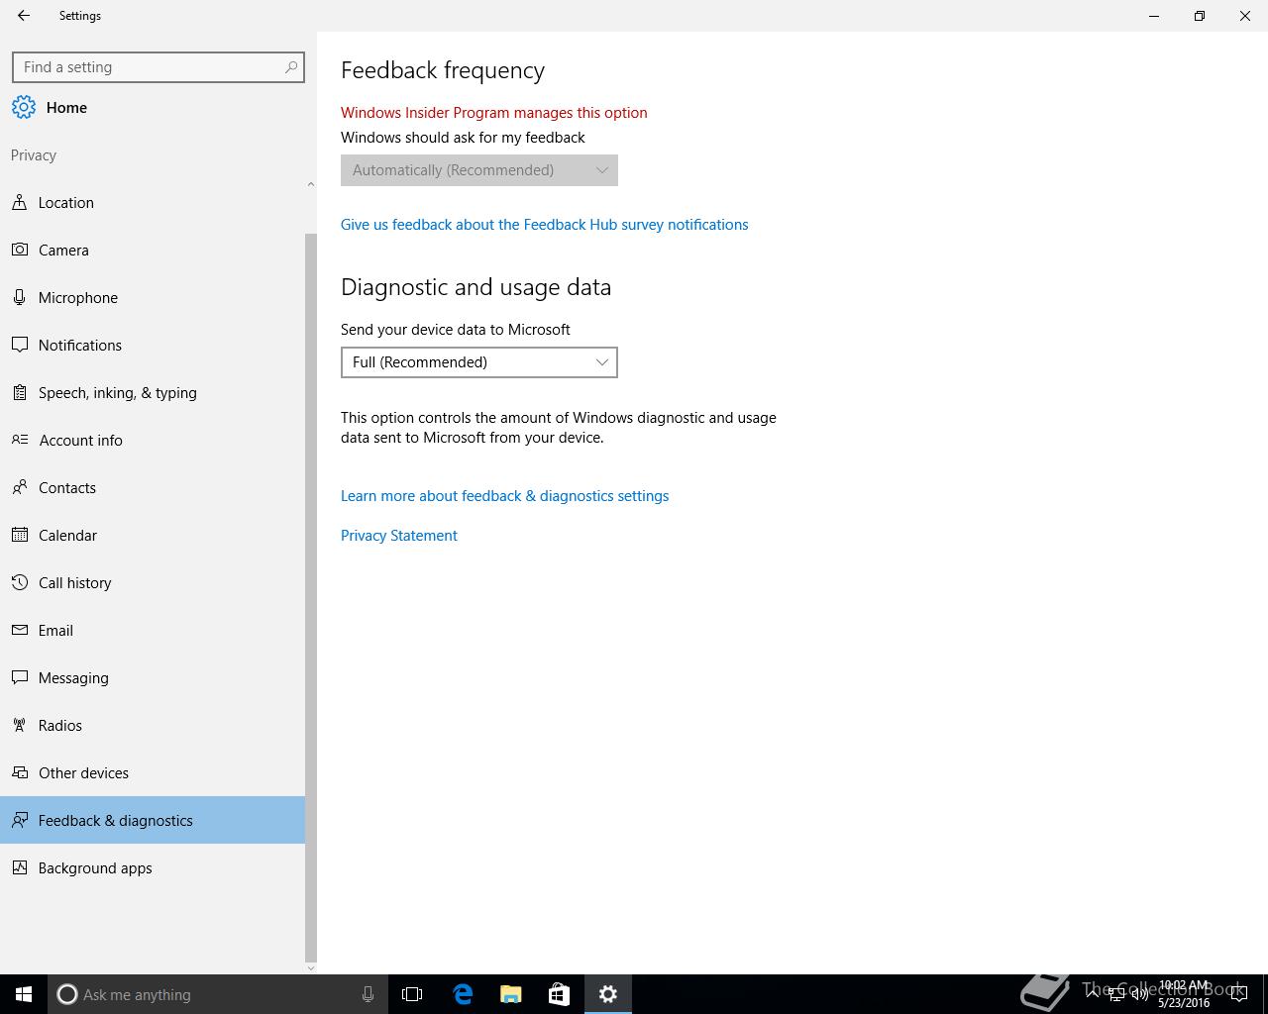Switch to Background apps settings
This screenshot has width=1268, height=1014.
click(153, 867)
